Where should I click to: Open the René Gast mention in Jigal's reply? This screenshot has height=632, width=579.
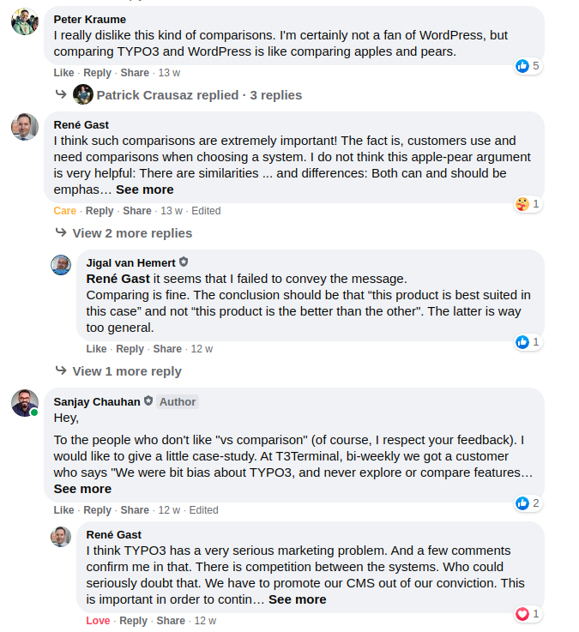click(x=118, y=279)
